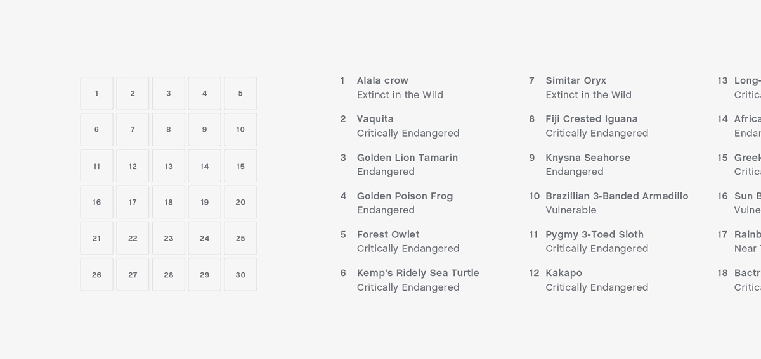
Task: Open the Simitar Oryx entry
Action: [x=576, y=81]
